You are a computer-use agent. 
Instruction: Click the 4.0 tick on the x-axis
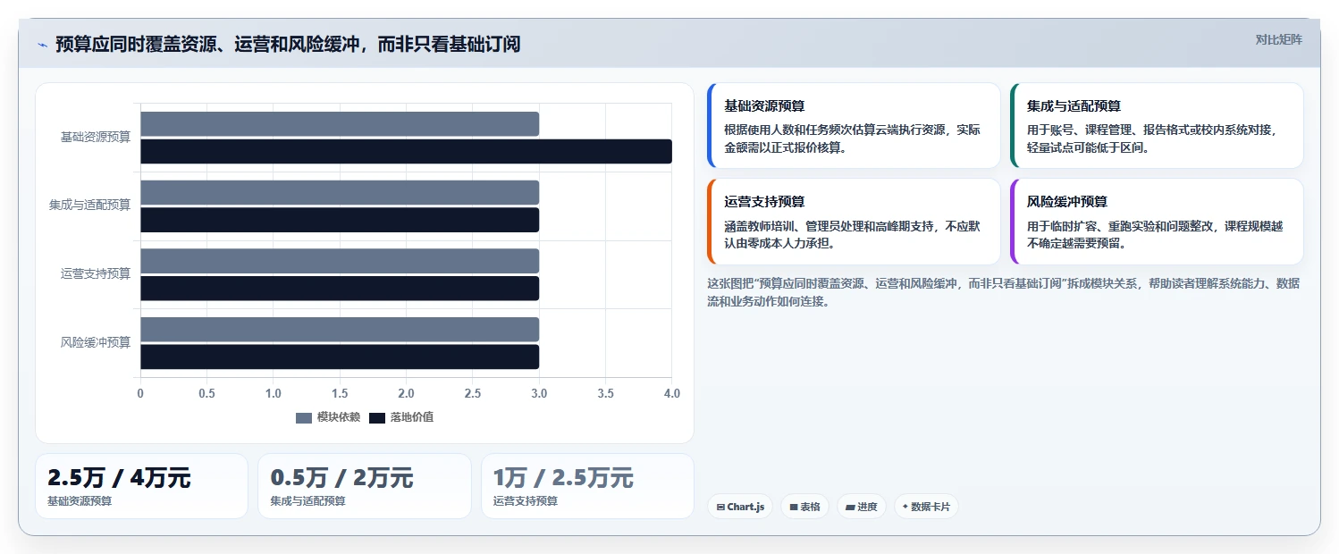tap(672, 393)
